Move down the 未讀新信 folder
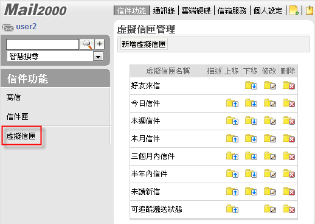 251,192
